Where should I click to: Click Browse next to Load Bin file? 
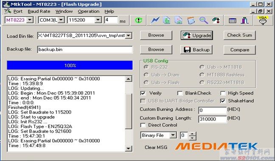point(156,35)
